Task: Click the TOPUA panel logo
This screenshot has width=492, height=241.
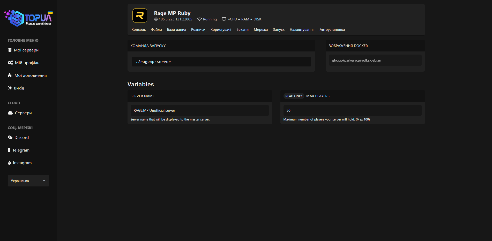Action: click(x=28, y=18)
